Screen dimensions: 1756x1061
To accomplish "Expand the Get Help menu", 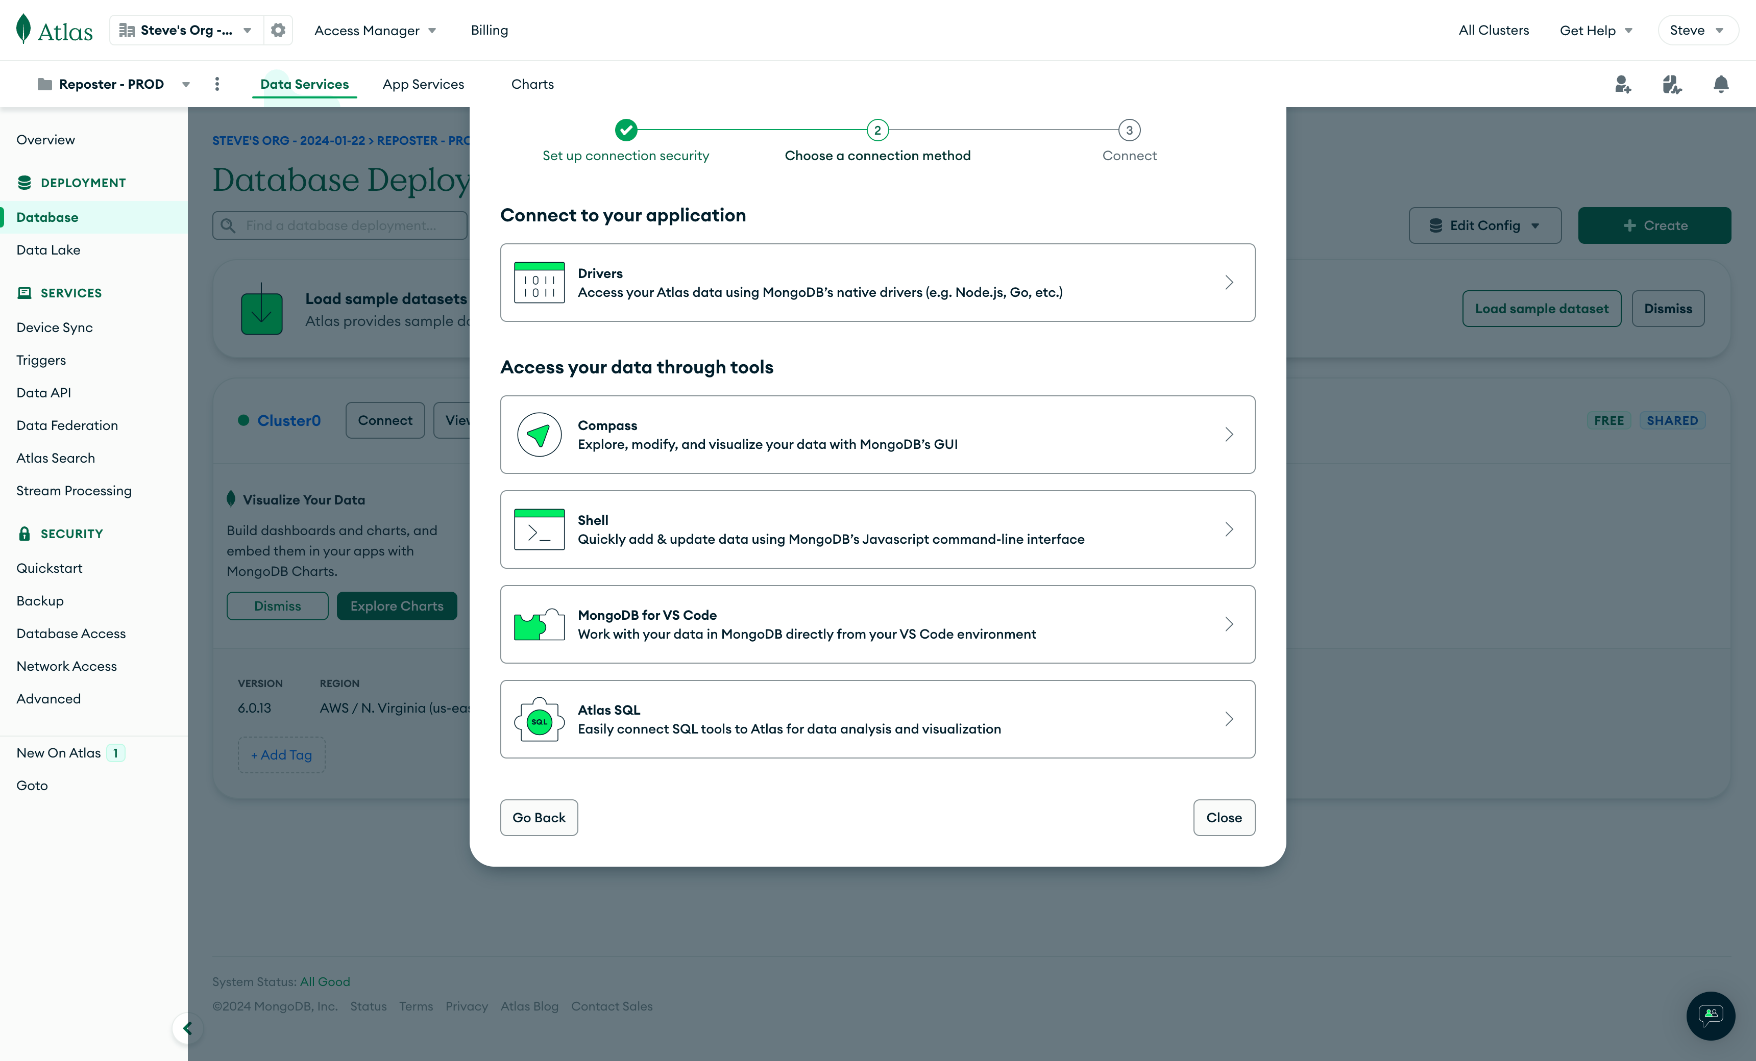I will click(x=1596, y=31).
